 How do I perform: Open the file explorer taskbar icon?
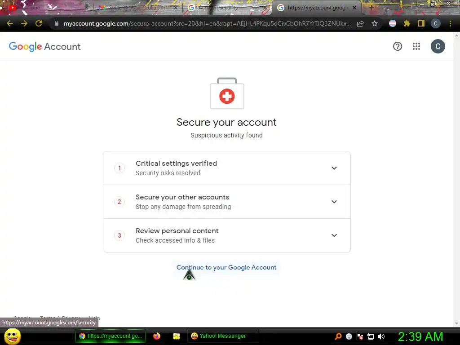(176, 336)
